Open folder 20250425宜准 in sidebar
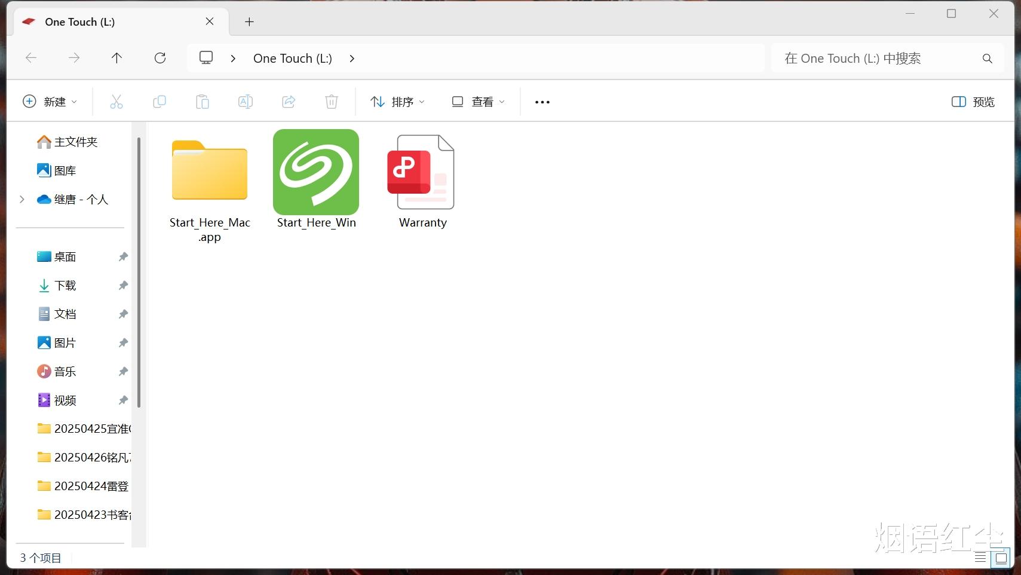This screenshot has height=575, width=1021. pyautogui.click(x=84, y=429)
